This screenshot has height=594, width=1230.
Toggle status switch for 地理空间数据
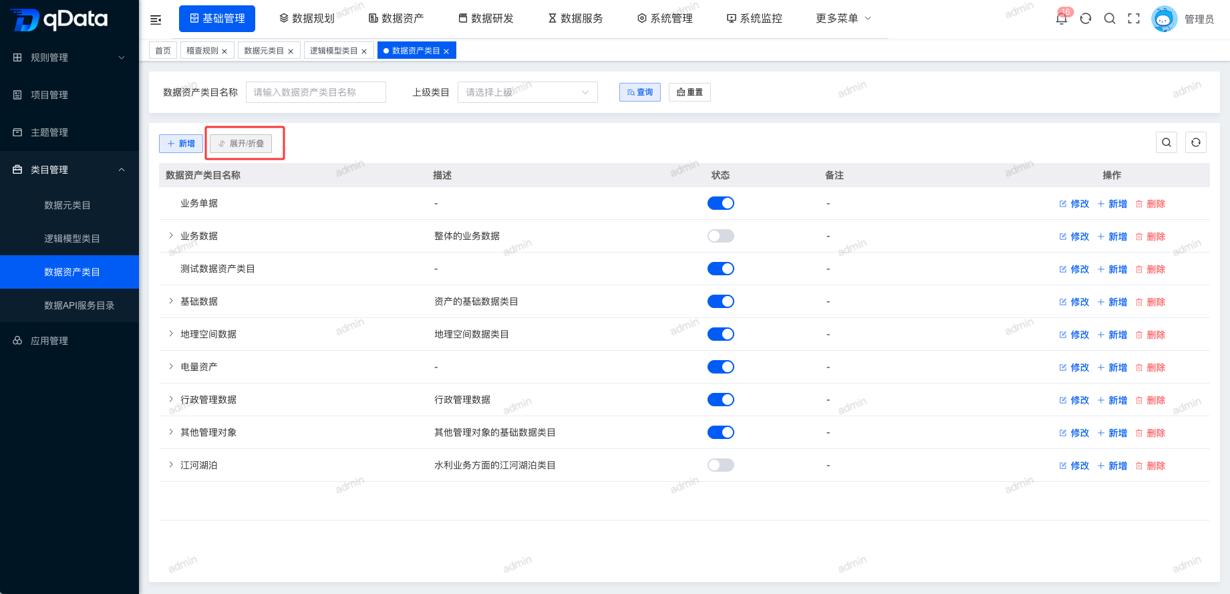[721, 334]
